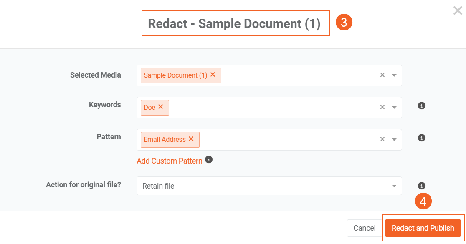Expand the Keywords dropdown arrow
The image size is (466, 244).
click(394, 108)
